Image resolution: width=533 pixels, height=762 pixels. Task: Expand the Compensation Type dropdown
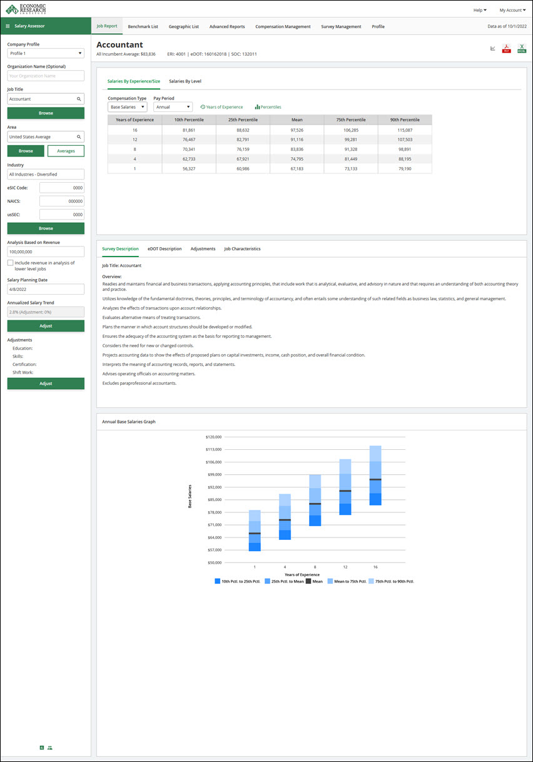(x=127, y=107)
